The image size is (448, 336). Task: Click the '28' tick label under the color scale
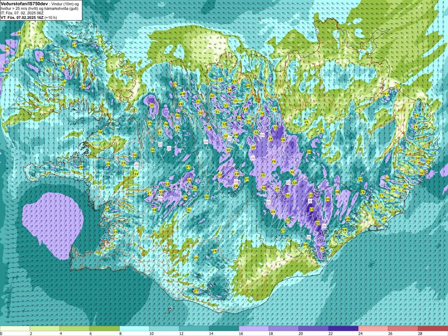point(420,334)
